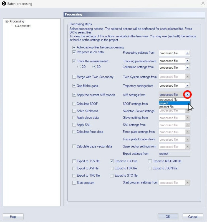Image resolution: width=207 pixels, height=222 pixels.
Task: Collapse the Processing tree node
Action: point(7,21)
